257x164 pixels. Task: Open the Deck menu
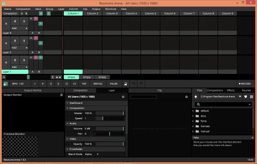coord(38,9)
